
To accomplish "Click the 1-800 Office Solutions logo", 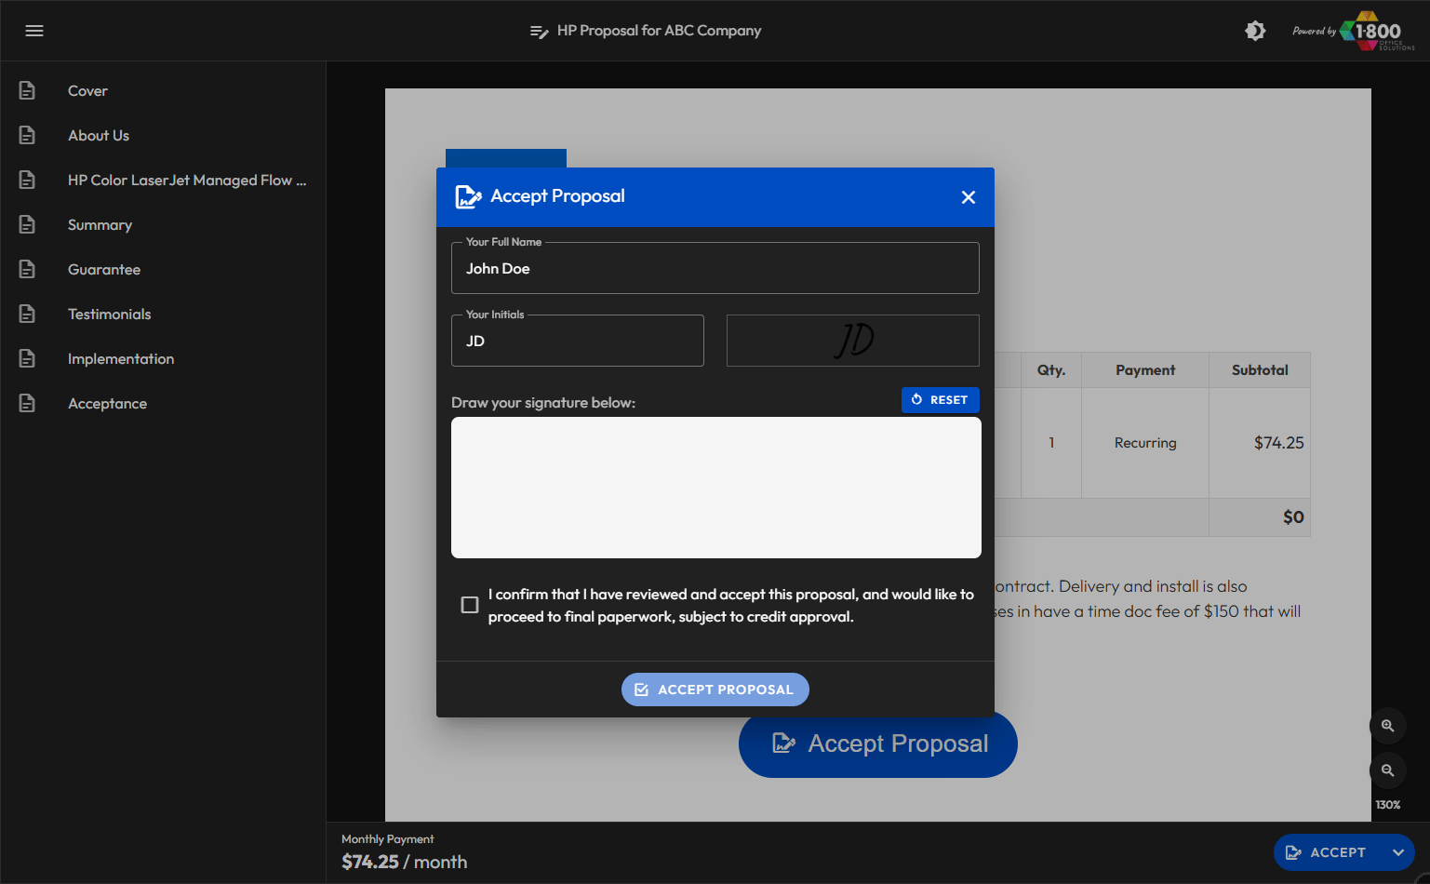I will click(1377, 31).
